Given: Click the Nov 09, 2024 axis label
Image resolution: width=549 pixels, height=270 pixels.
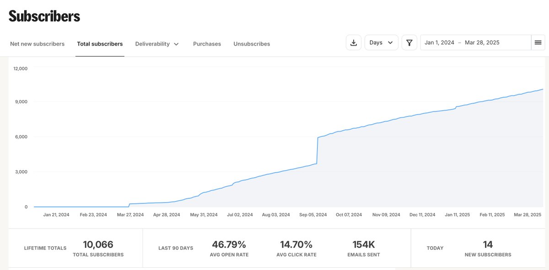Looking at the screenshot, I should pyautogui.click(x=386, y=214).
